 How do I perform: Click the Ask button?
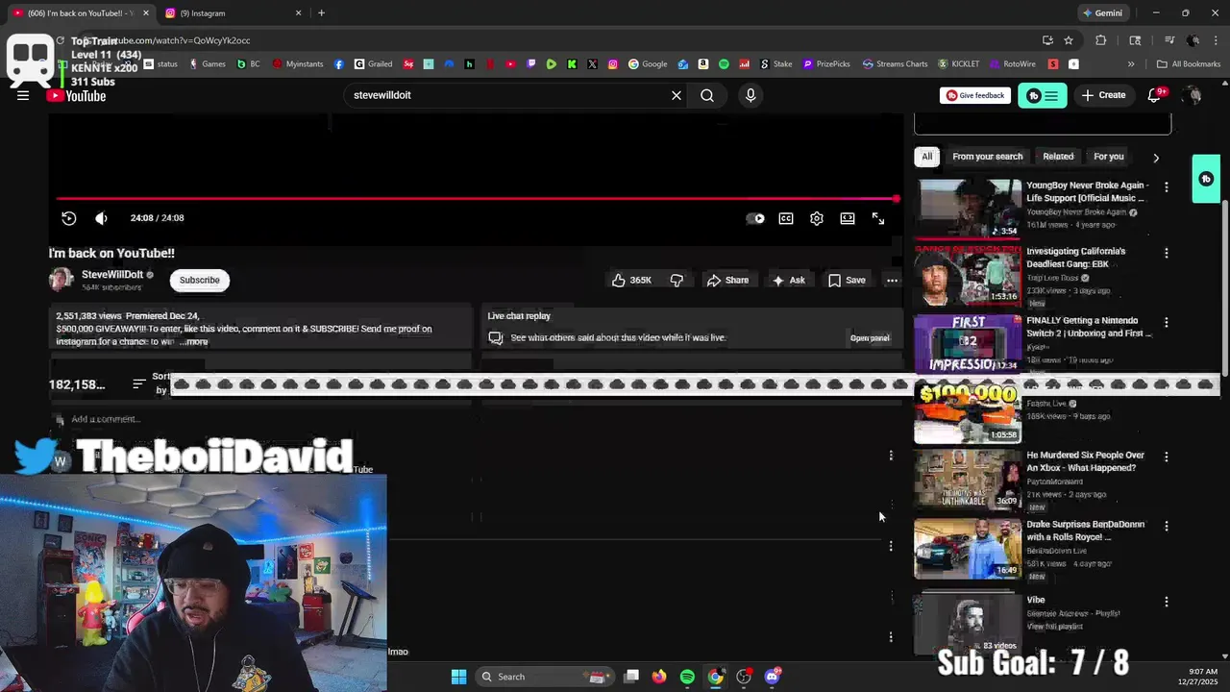coord(788,280)
